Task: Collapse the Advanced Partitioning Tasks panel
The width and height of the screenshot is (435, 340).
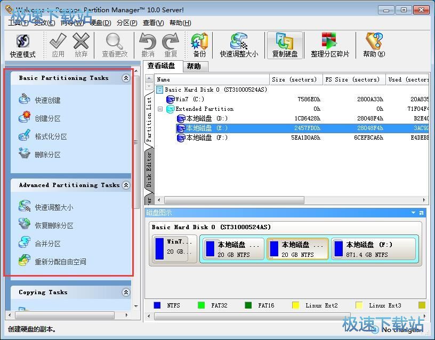Action: (x=126, y=185)
